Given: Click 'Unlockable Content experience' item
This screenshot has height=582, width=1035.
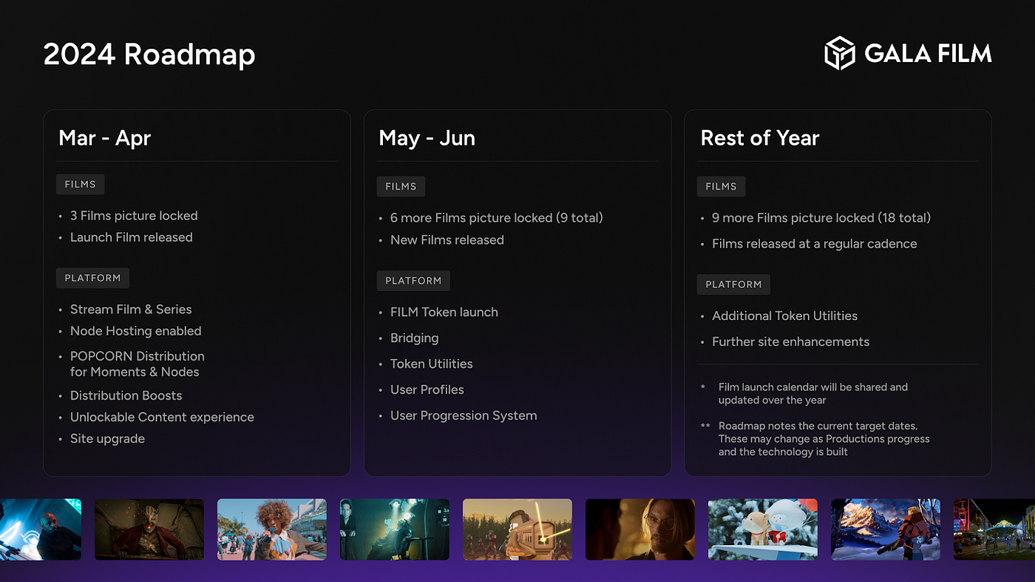Looking at the screenshot, I should pyautogui.click(x=162, y=417).
